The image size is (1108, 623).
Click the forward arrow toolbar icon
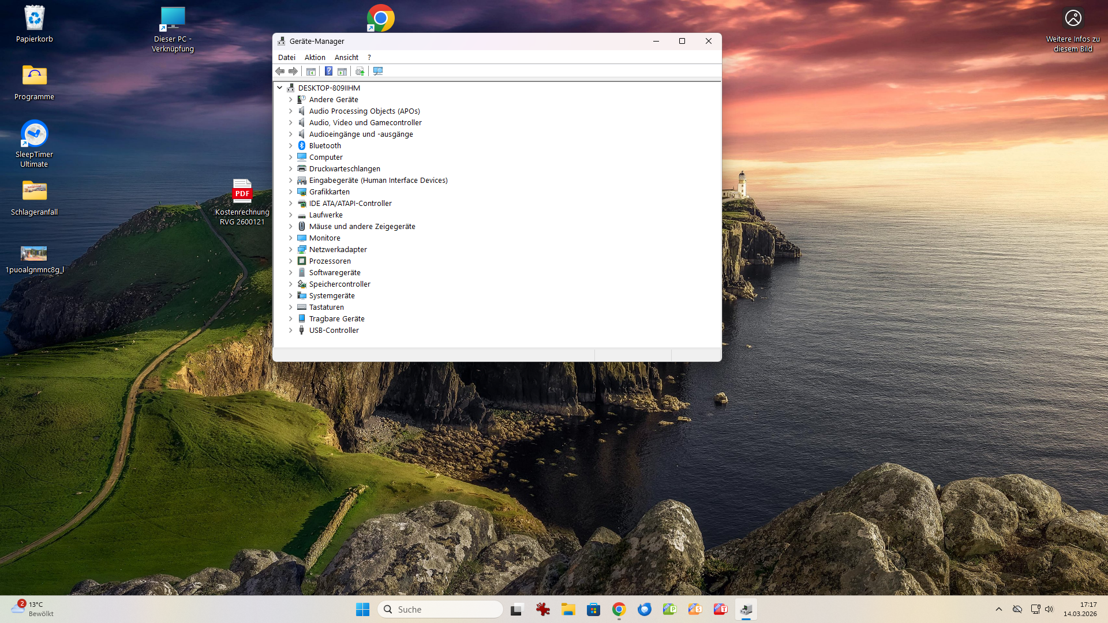[293, 71]
